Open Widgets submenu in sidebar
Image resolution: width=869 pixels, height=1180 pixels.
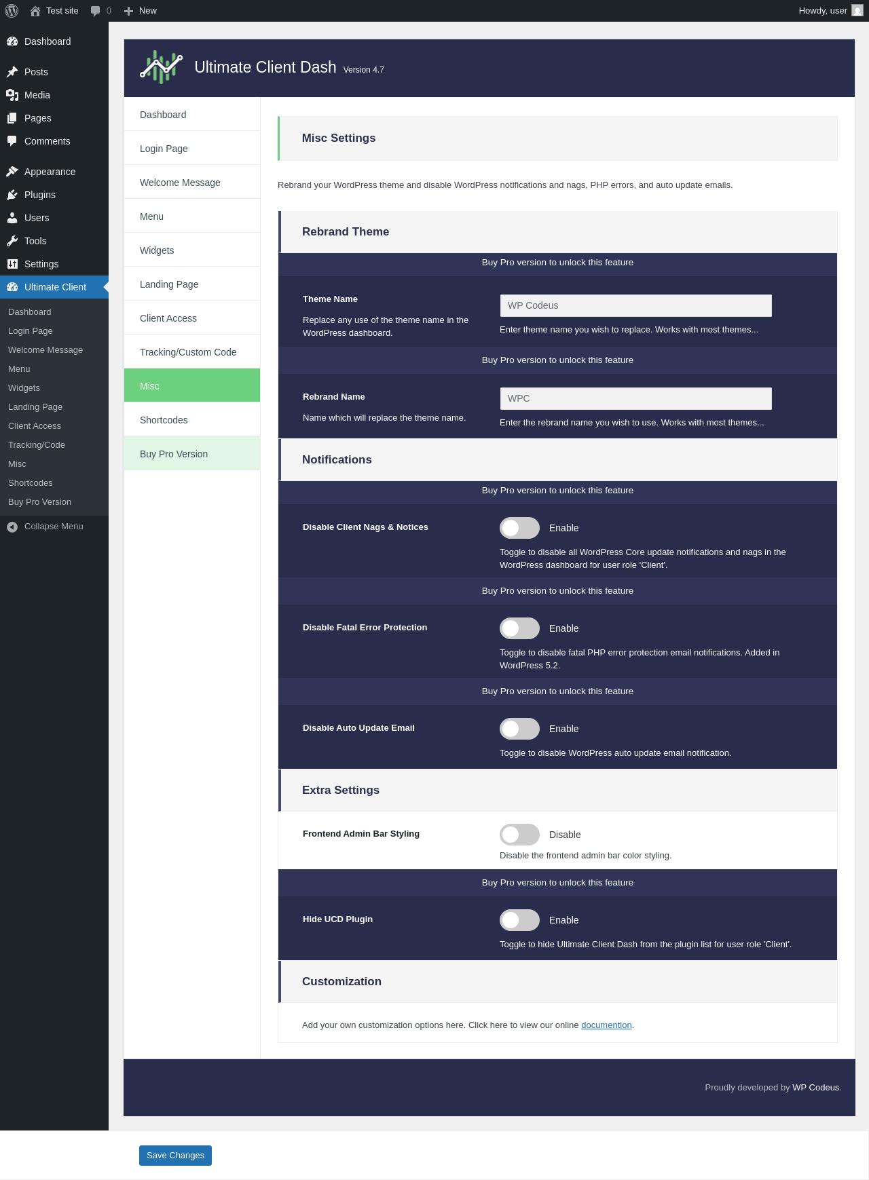54,388
